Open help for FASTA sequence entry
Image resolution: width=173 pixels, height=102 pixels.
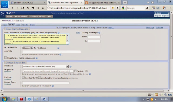[x=59, y=33]
